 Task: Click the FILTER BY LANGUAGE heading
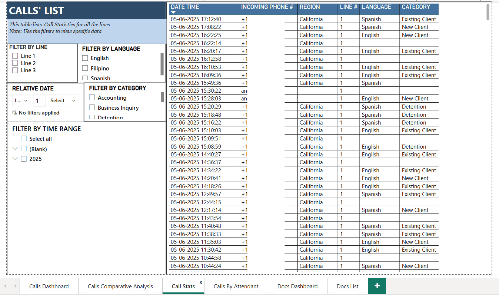111,49
